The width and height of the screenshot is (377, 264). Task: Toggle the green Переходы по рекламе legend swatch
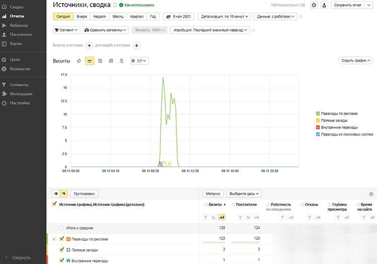click(318, 113)
